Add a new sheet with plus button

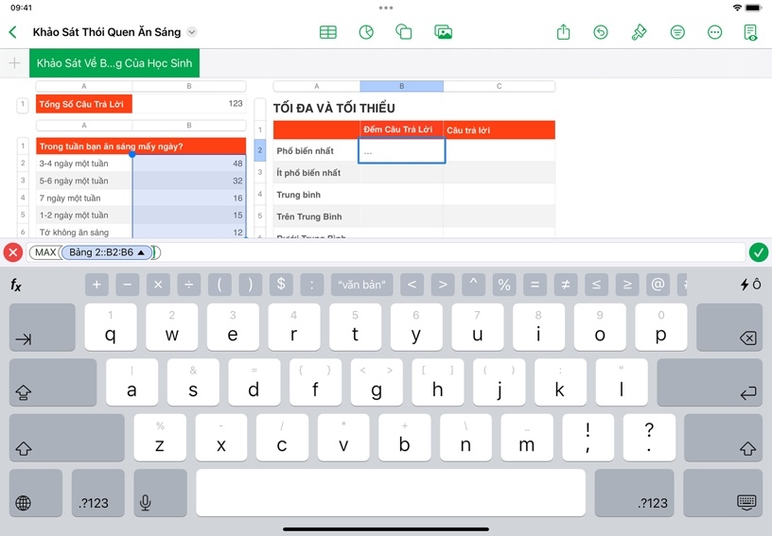pos(14,63)
